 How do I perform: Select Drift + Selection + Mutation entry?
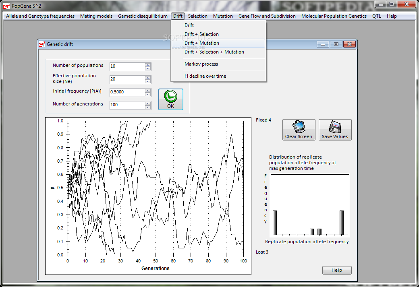[218, 52]
